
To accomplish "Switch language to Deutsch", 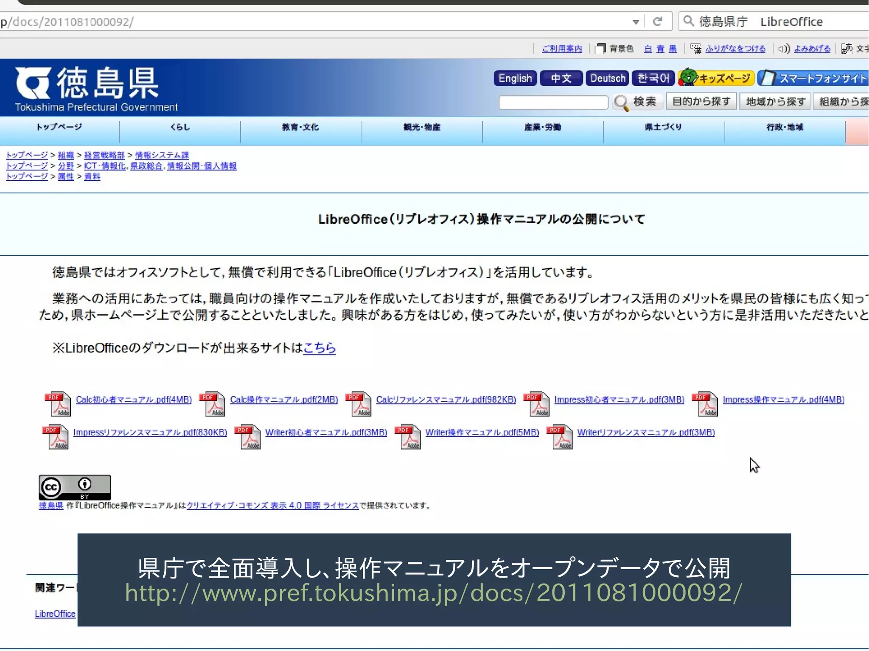I will (x=608, y=78).
